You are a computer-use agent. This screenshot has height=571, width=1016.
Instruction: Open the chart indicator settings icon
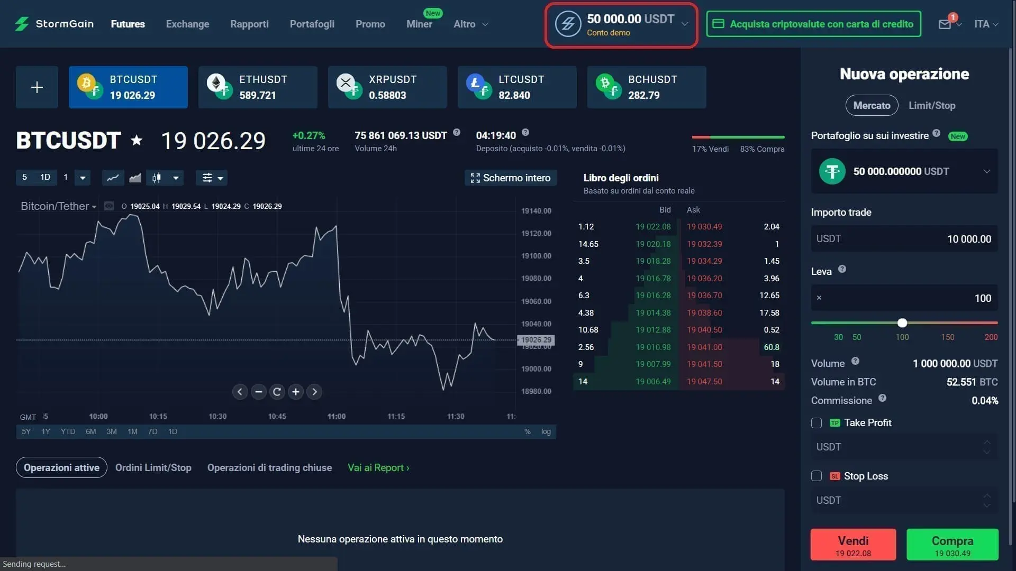tap(207, 178)
